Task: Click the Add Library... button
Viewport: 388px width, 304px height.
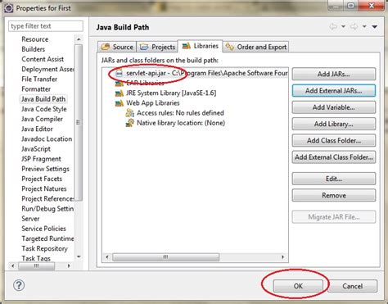Action: click(x=334, y=124)
